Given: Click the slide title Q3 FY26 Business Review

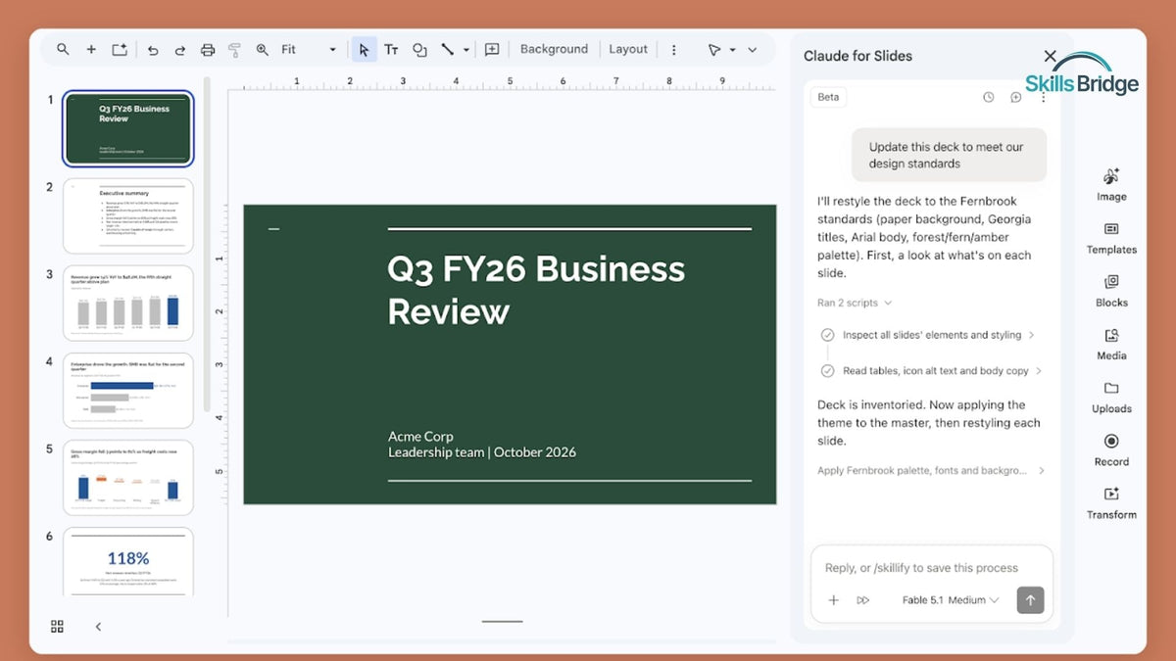Looking at the screenshot, I should [536, 290].
